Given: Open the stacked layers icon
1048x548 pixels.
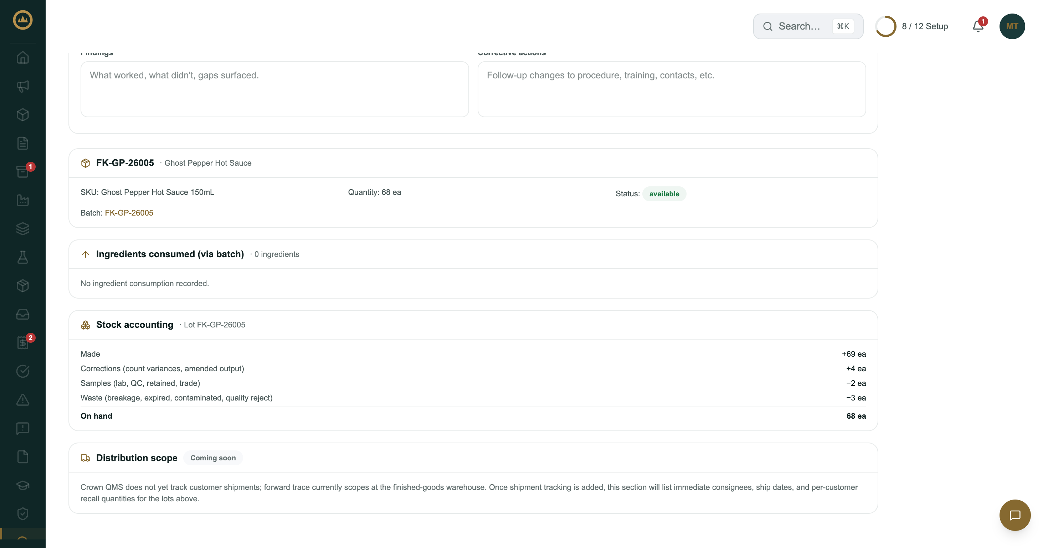Looking at the screenshot, I should pos(23,228).
